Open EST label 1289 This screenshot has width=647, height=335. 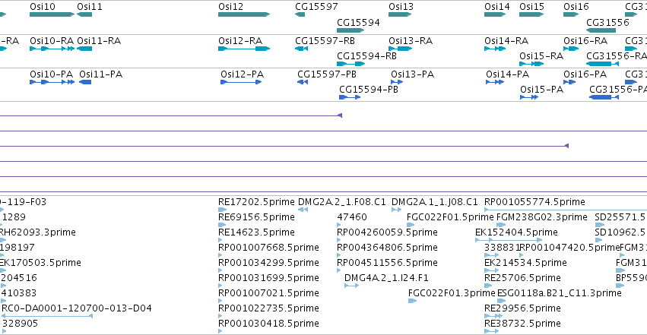[14, 217]
